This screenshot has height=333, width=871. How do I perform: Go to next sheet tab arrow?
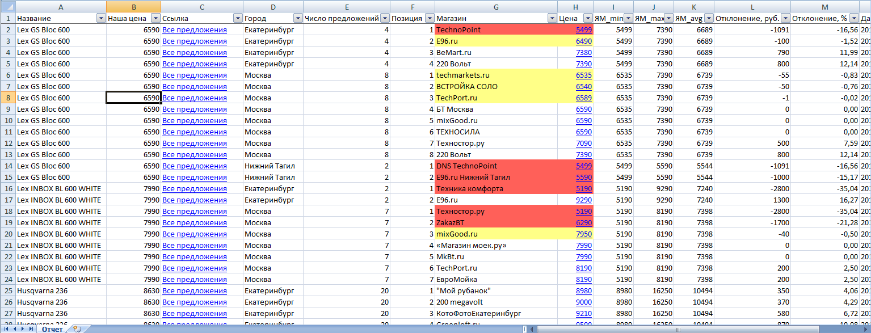point(23,328)
